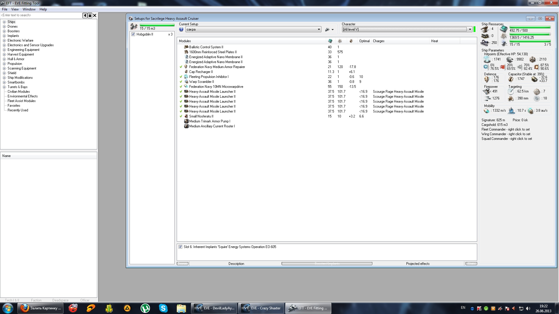Click the drone bay capacity progress bar

[157, 25]
